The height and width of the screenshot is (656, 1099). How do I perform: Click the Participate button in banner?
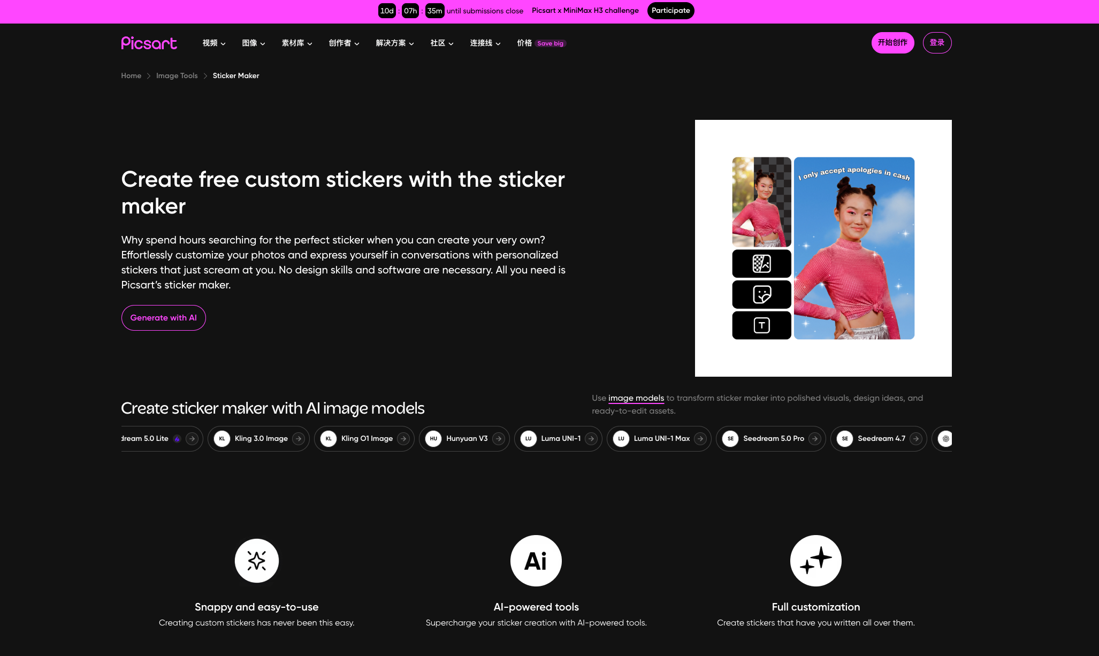click(671, 11)
